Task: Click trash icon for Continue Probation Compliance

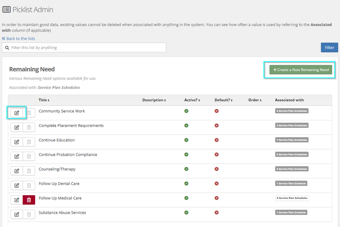Action: [x=29, y=156]
